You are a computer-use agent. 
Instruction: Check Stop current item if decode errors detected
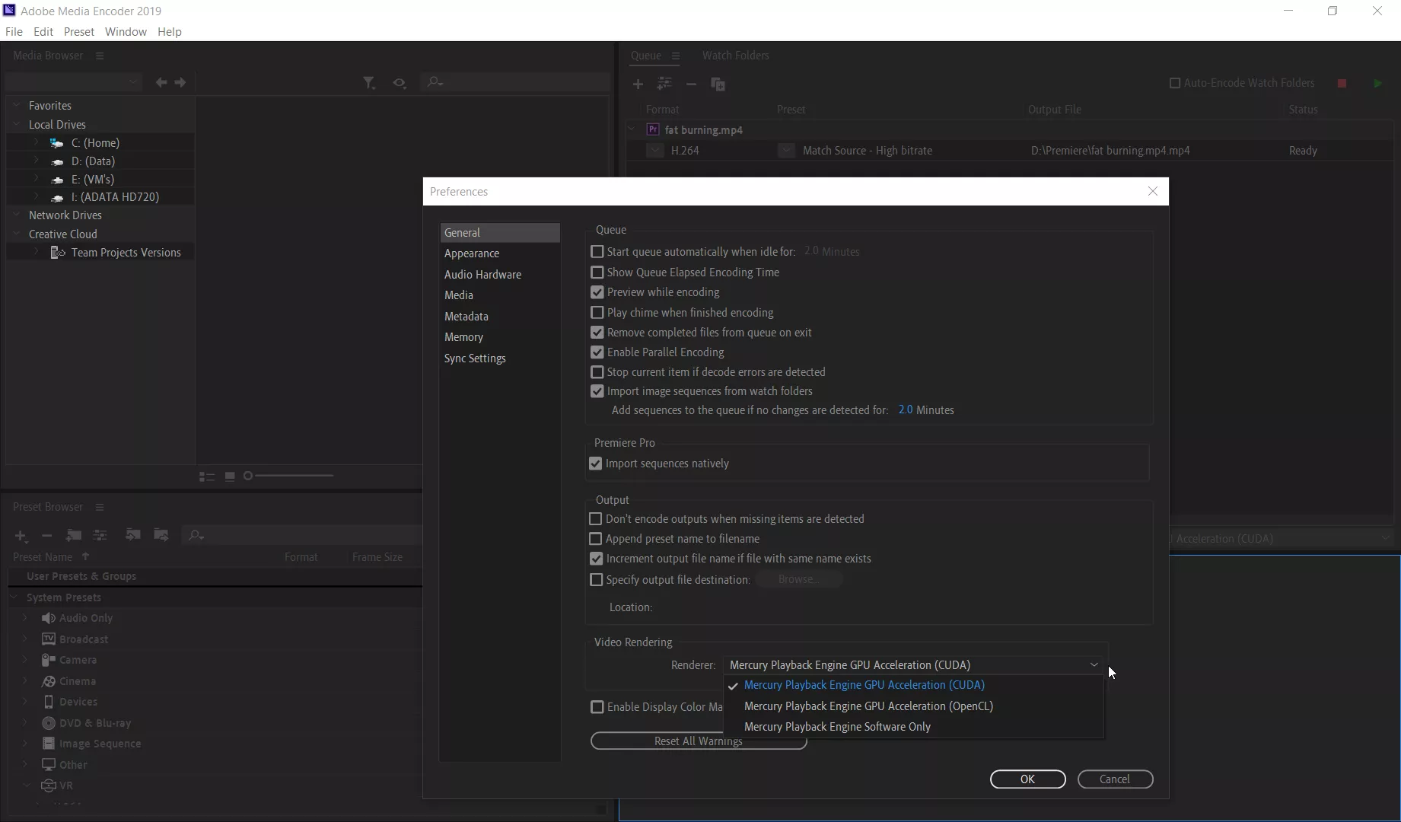(597, 372)
